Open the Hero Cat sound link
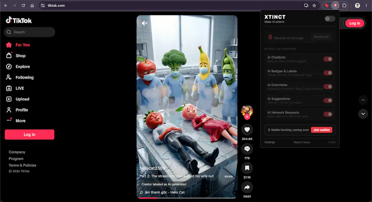The image size is (372, 202). [165, 193]
